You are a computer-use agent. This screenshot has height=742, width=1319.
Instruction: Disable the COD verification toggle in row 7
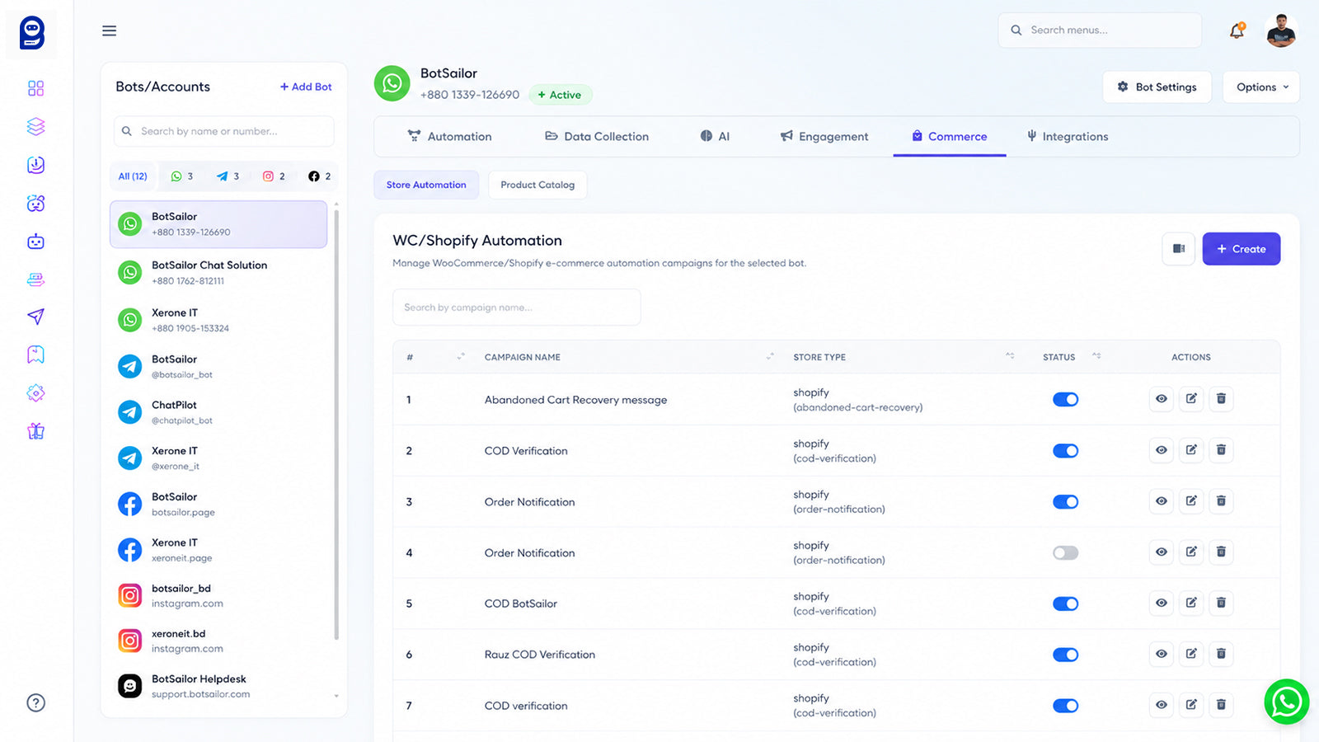[1065, 706]
